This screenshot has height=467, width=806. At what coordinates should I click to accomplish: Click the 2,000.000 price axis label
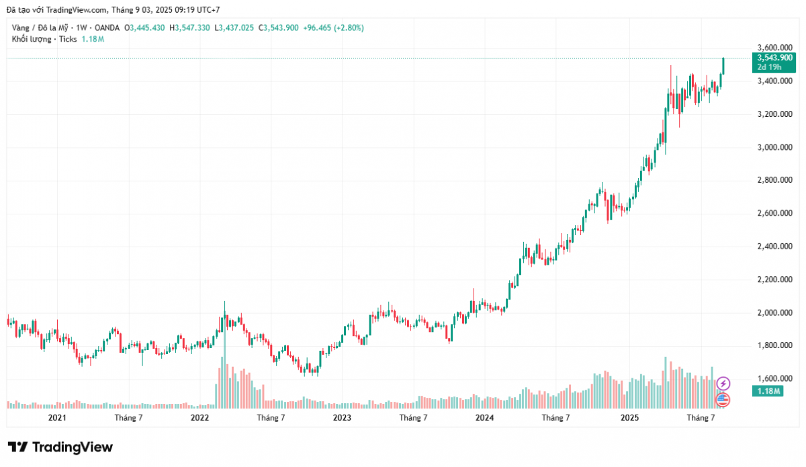click(x=769, y=312)
